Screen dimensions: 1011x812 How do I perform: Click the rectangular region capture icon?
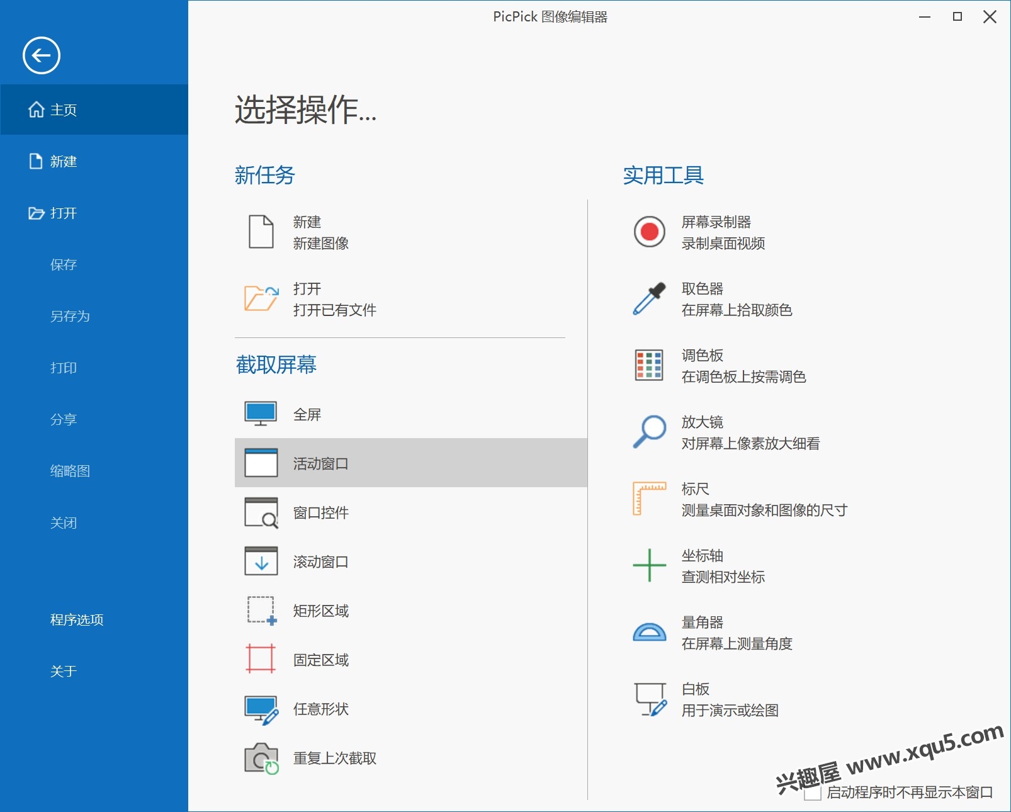(261, 611)
